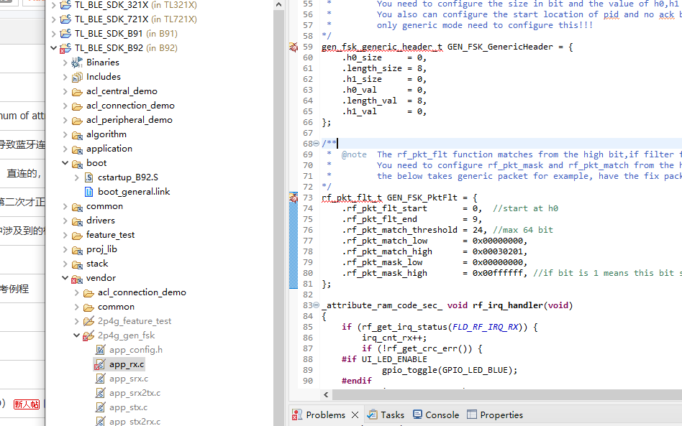Switch to the Console tab

(x=442, y=415)
